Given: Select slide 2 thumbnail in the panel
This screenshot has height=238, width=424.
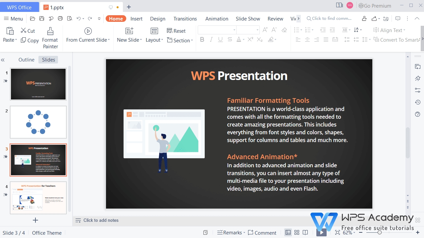Looking at the screenshot, I should [x=38, y=122].
